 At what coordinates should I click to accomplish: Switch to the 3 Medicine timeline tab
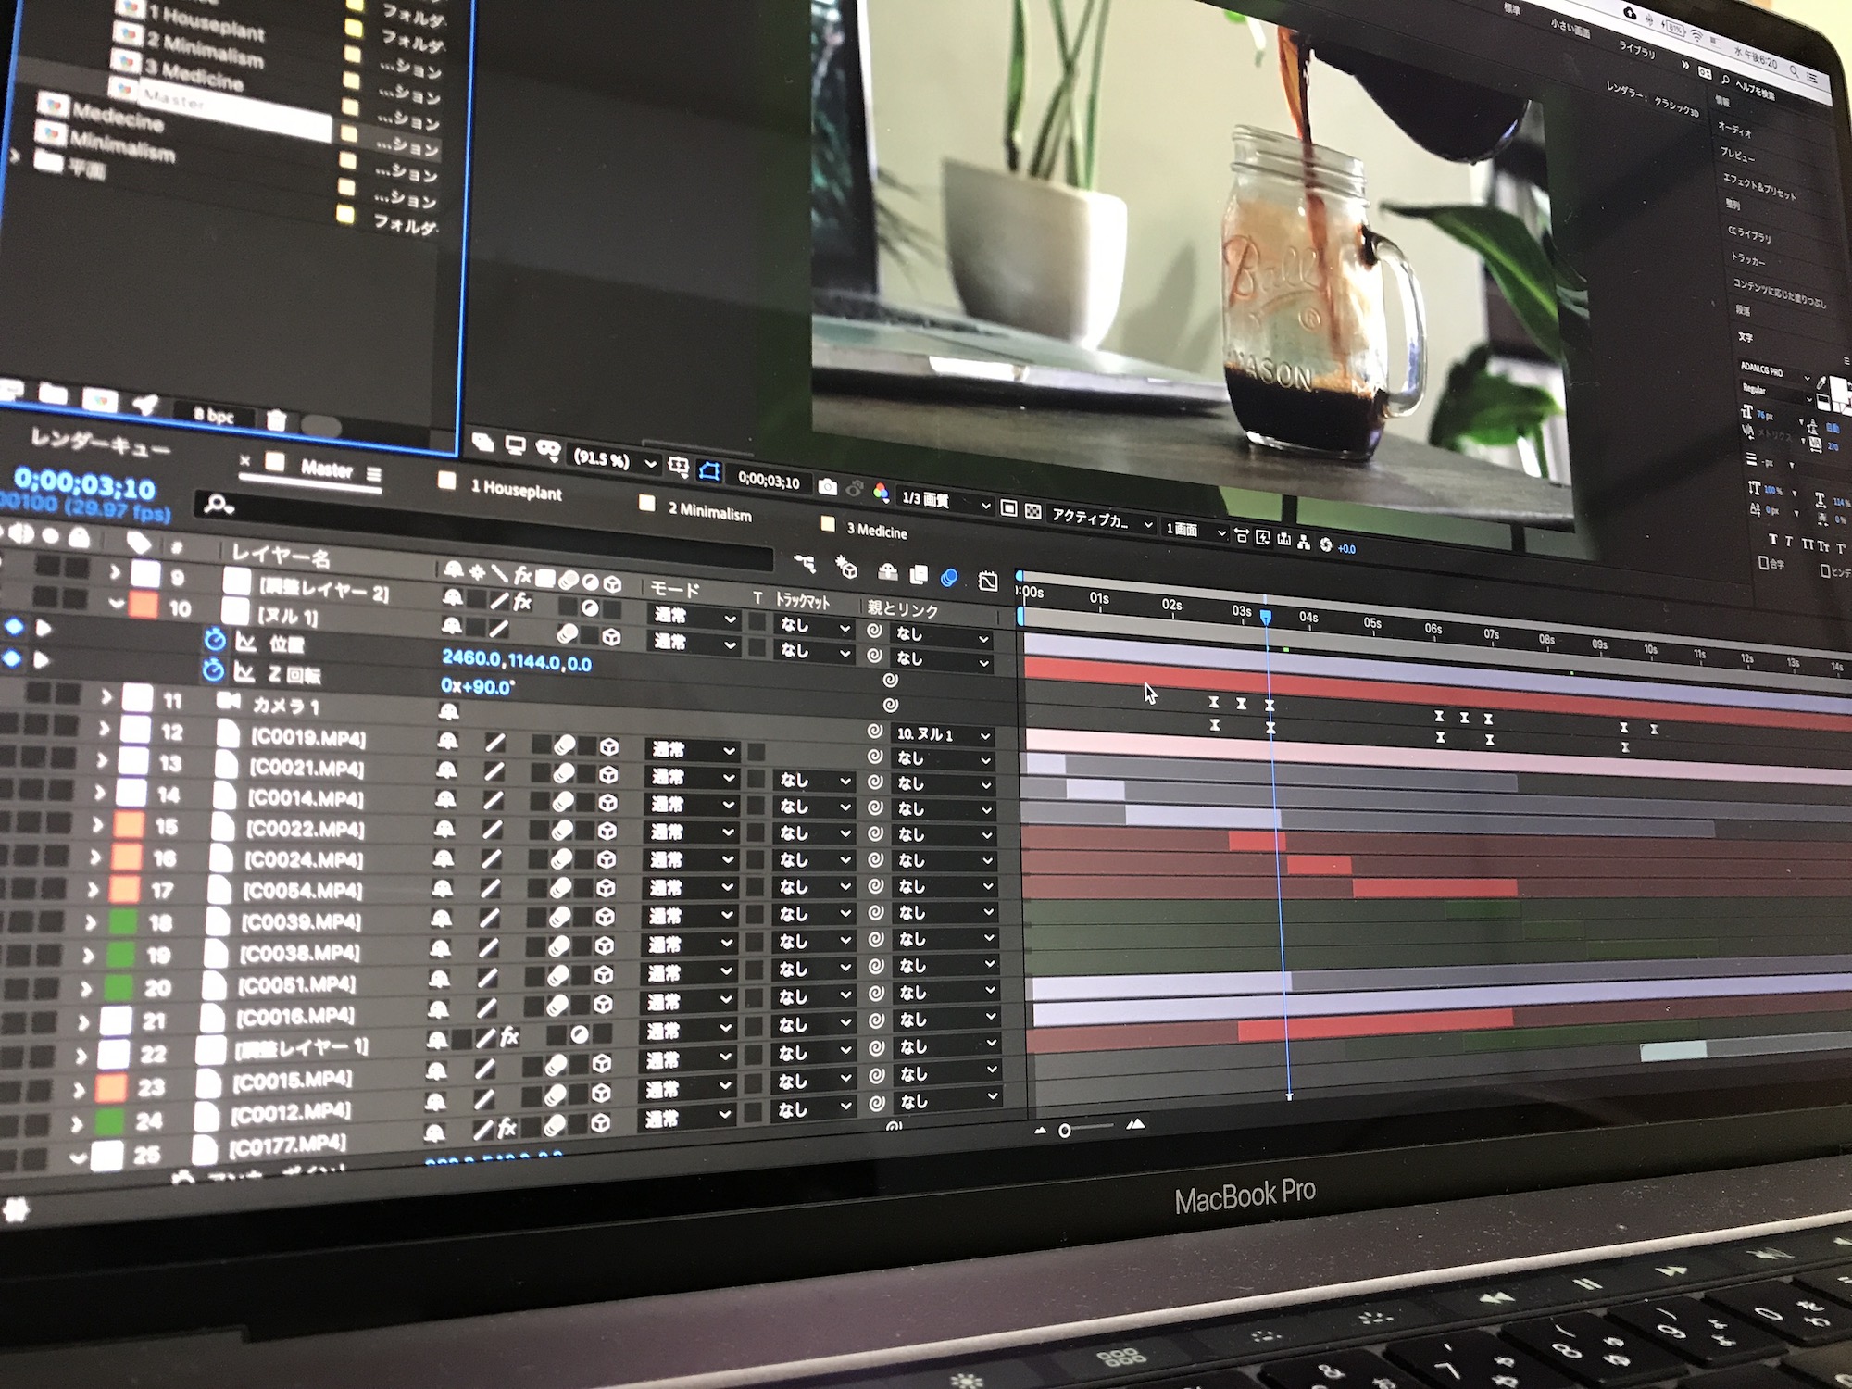876,531
